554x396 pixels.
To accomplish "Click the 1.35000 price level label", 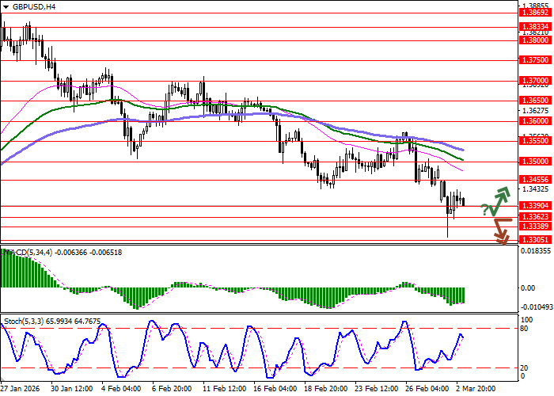I will pyautogui.click(x=534, y=161).
